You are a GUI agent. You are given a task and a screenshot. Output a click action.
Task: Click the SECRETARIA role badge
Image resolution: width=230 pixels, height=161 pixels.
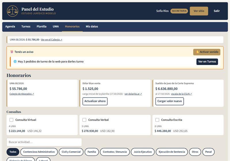pos(179,11)
